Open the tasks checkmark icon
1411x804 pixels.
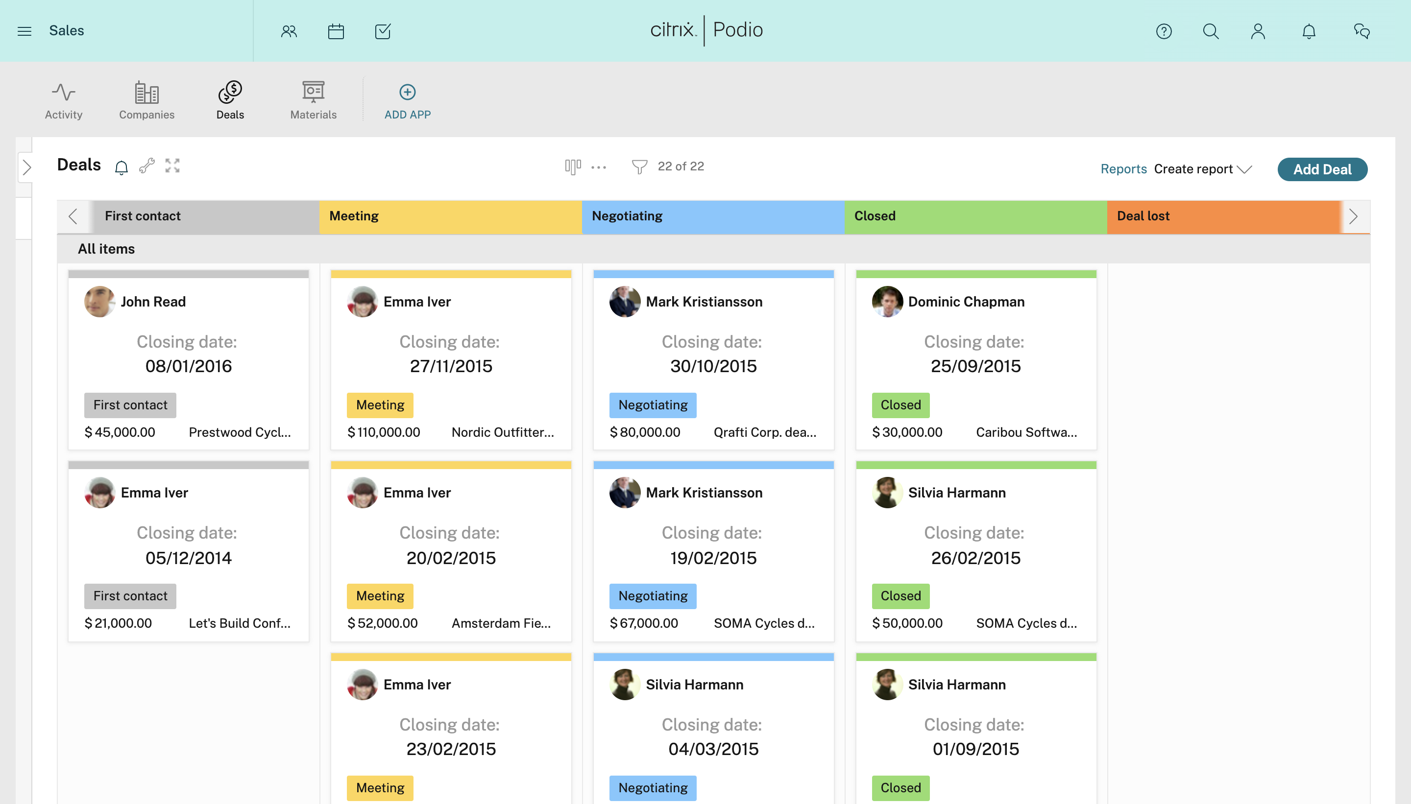click(x=382, y=31)
